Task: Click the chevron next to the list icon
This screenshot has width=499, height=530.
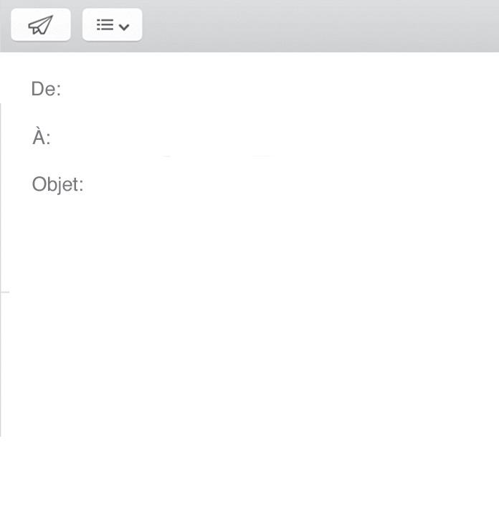Action: [124, 27]
